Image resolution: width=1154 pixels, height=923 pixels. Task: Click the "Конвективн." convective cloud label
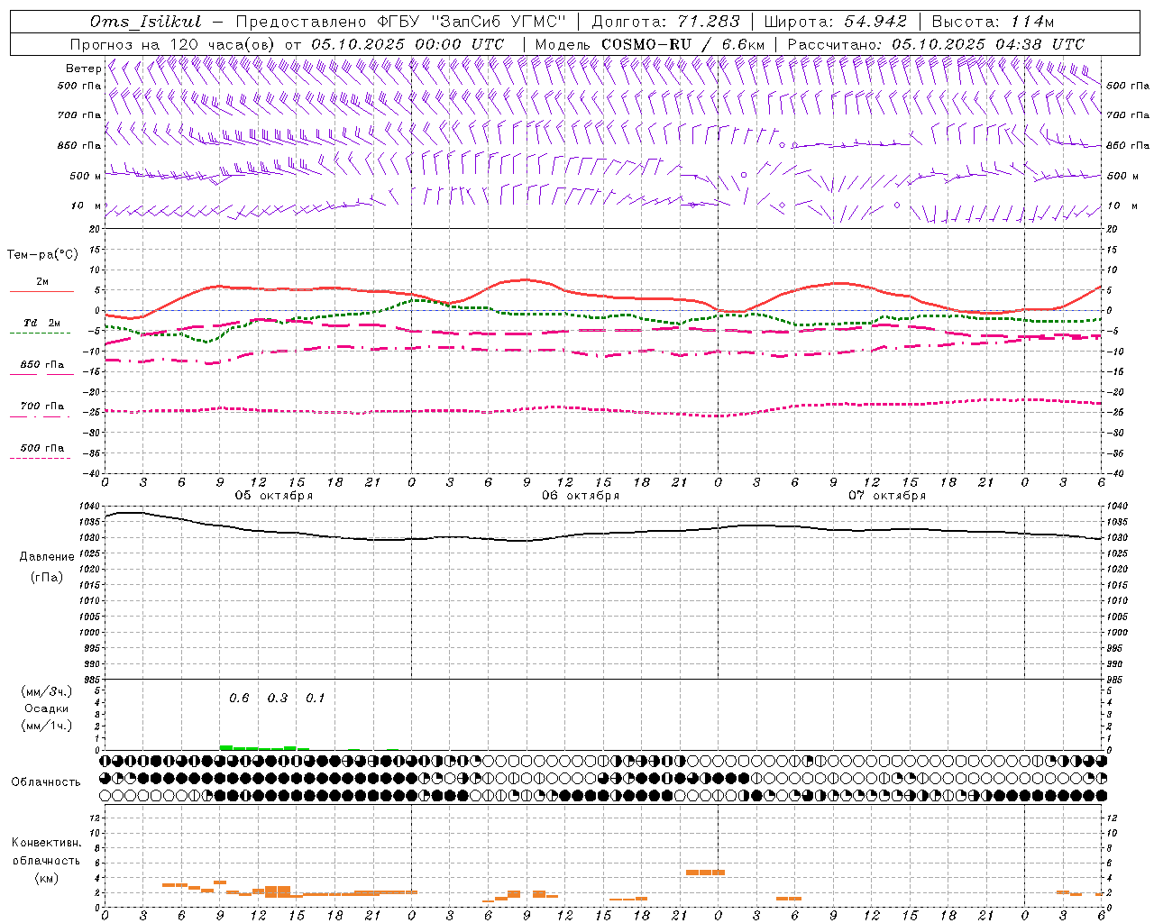click(x=46, y=843)
